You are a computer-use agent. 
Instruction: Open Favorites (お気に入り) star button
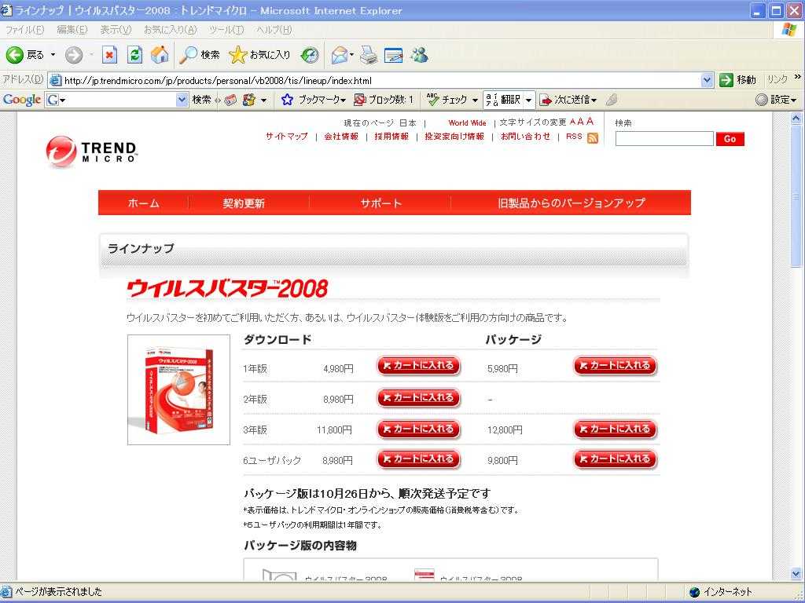pyautogui.click(x=259, y=55)
